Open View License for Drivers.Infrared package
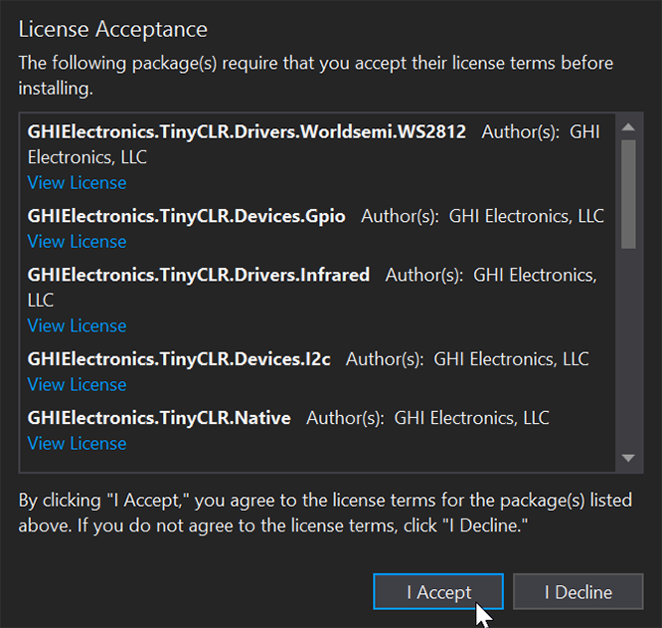This screenshot has width=662, height=628. [77, 325]
